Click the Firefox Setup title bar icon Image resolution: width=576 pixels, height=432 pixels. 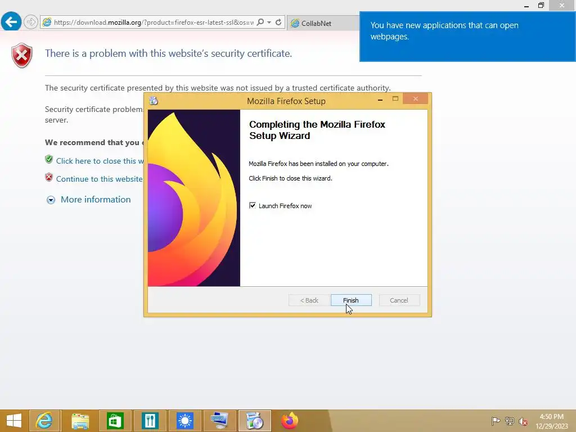(x=154, y=101)
